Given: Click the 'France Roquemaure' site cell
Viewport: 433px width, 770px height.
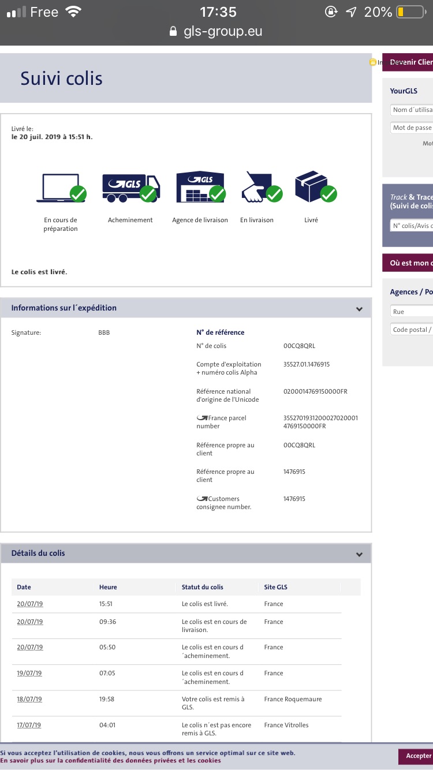Looking at the screenshot, I should pos(293,699).
